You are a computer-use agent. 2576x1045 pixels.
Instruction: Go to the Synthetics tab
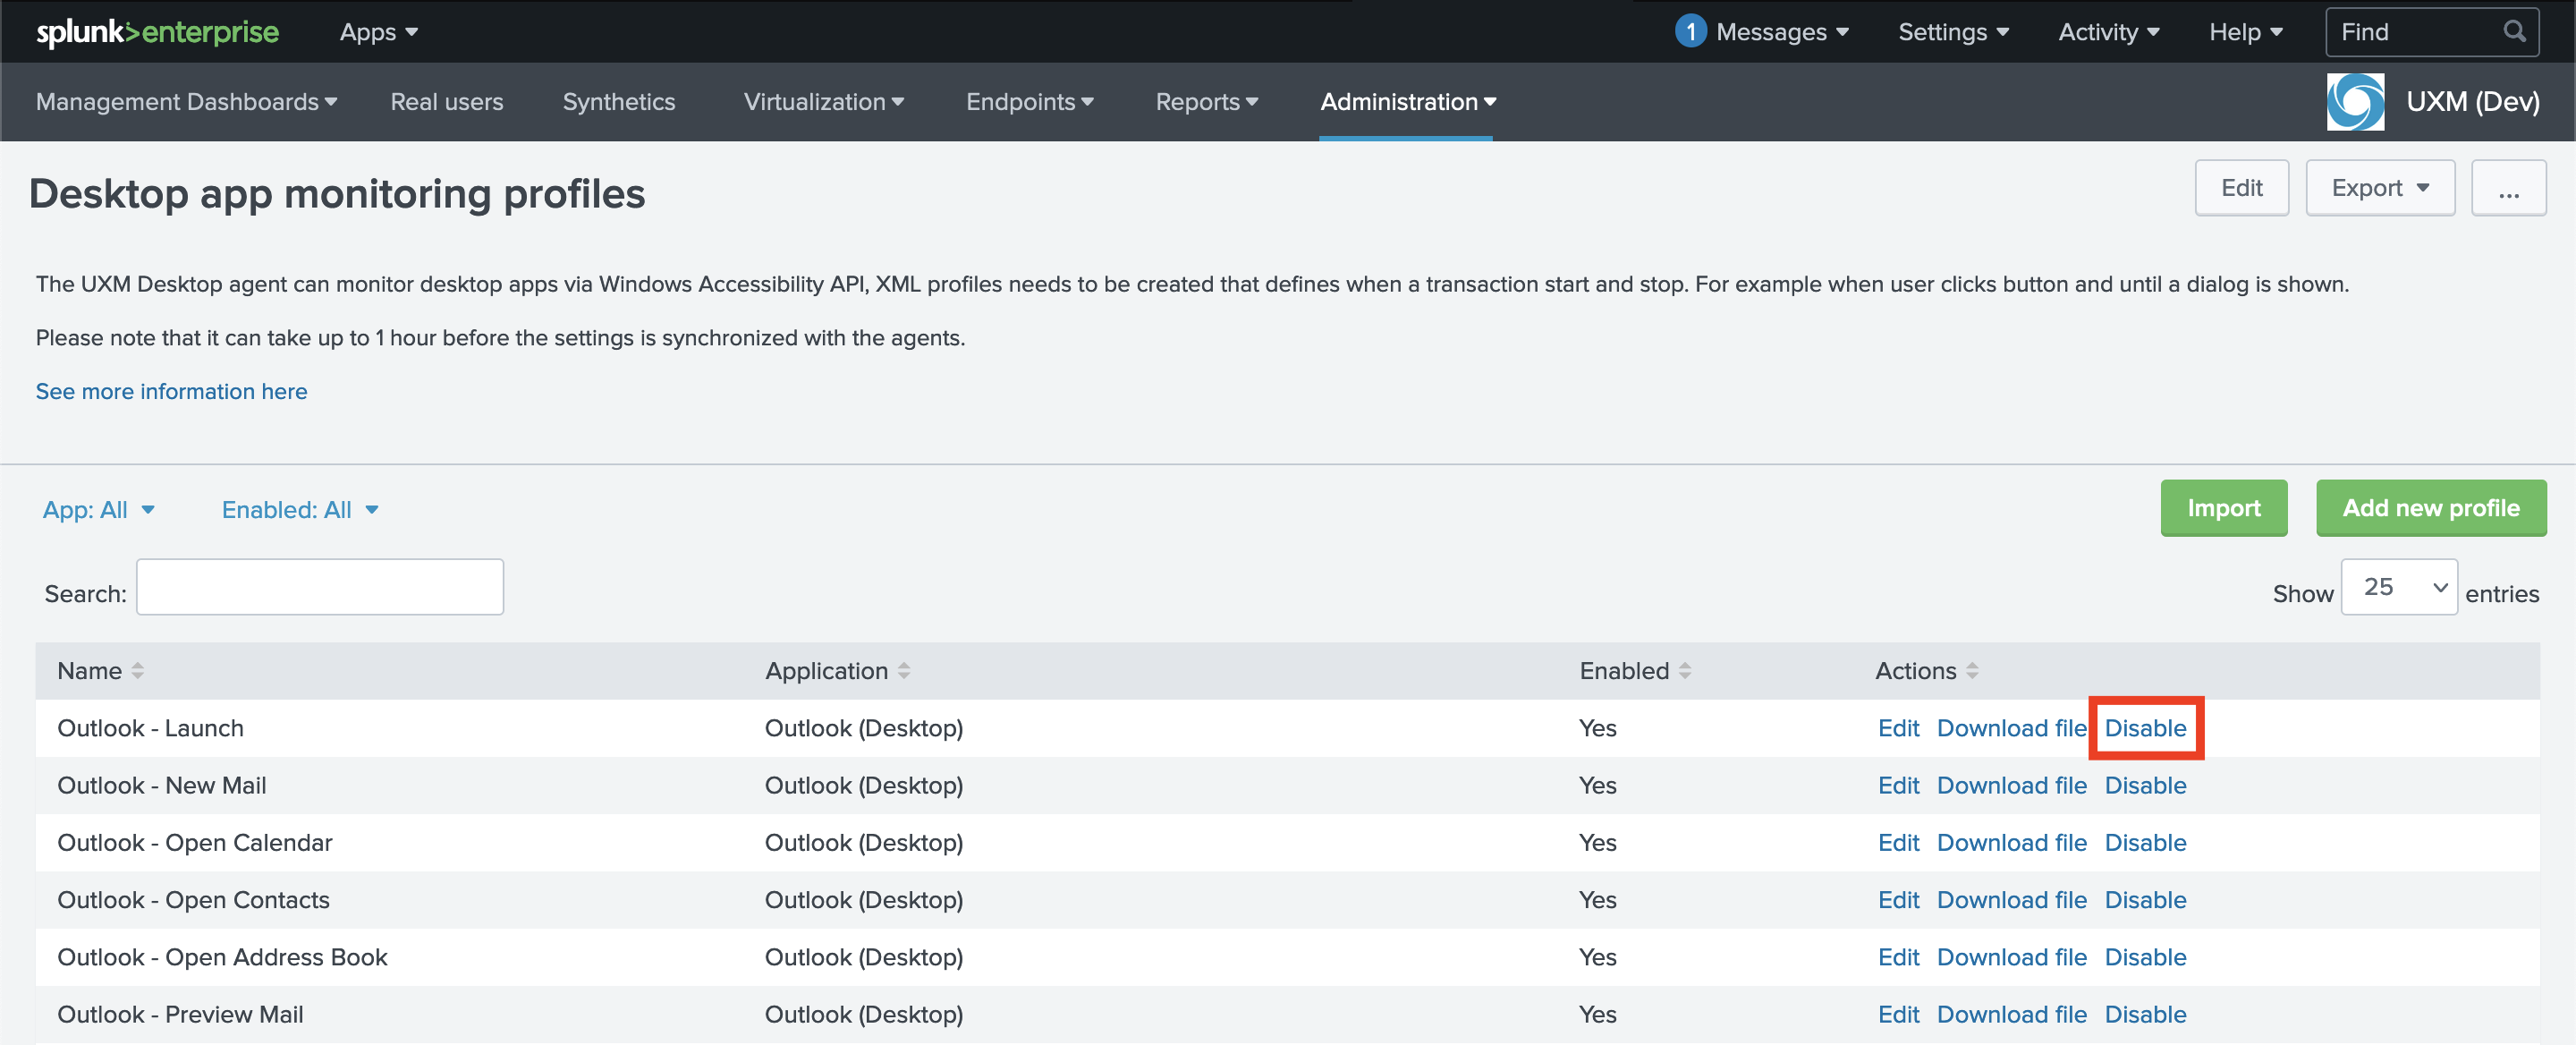coord(618,102)
